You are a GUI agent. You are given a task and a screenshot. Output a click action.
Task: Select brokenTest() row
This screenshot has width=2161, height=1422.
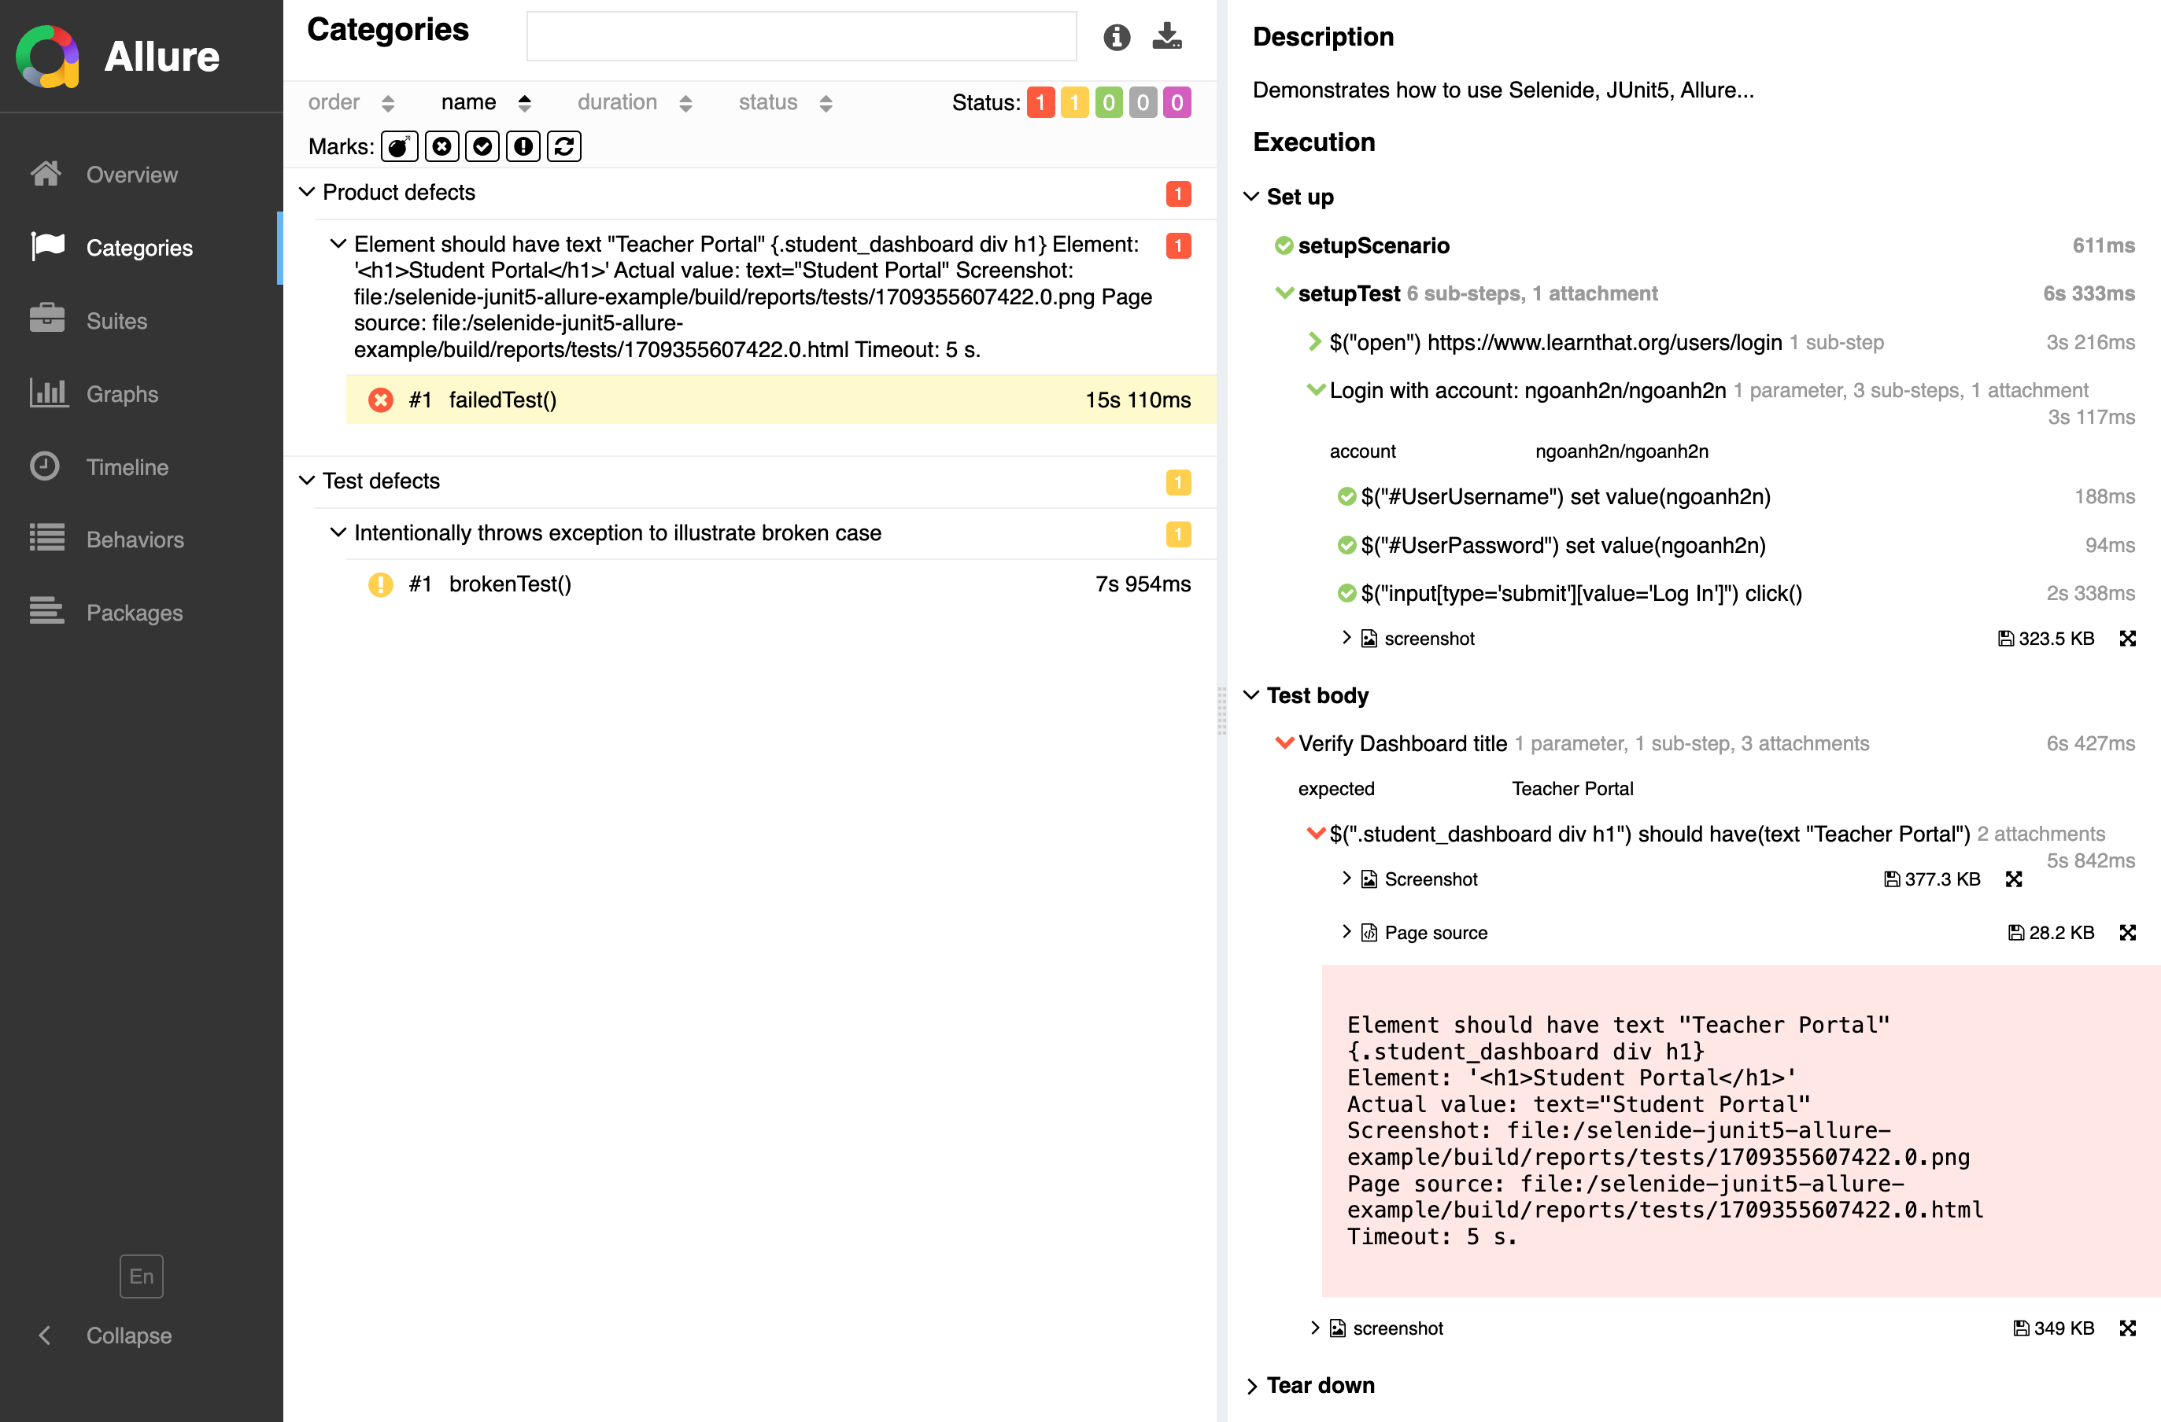coord(781,584)
